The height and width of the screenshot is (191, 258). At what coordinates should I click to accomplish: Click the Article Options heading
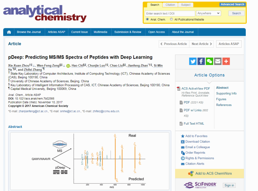[209, 75]
